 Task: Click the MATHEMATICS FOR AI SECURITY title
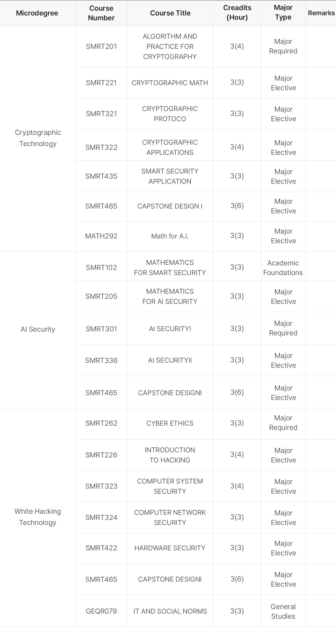click(x=170, y=296)
